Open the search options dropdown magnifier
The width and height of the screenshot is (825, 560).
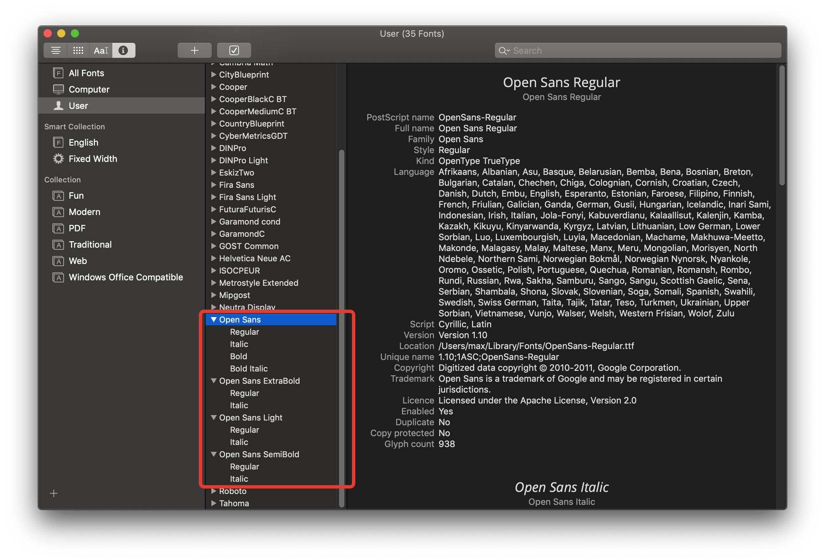point(503,51)
